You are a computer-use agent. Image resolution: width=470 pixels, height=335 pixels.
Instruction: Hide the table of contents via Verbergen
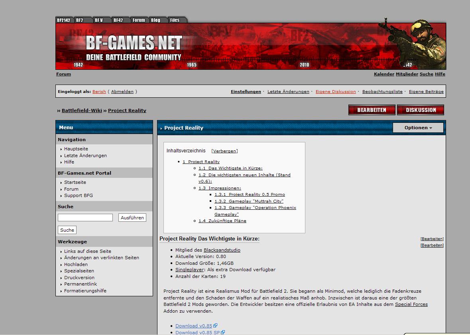[224, 151]
